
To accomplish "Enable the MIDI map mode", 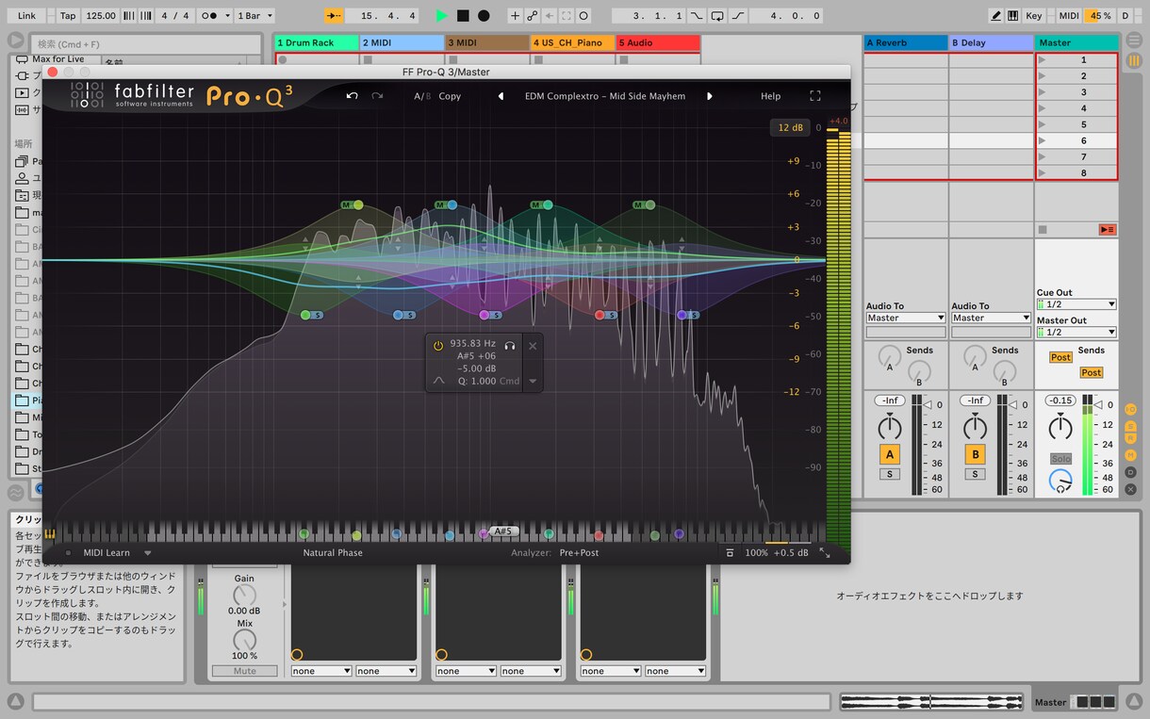I will tap(1069, 16).
